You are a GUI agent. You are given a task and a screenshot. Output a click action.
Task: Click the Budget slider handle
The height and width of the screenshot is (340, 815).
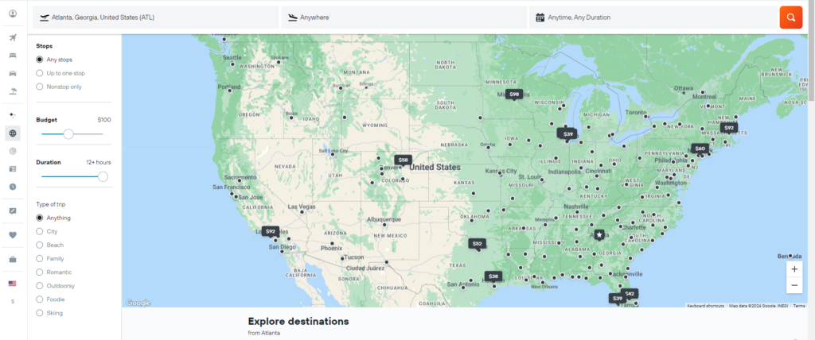click(68, 134)
